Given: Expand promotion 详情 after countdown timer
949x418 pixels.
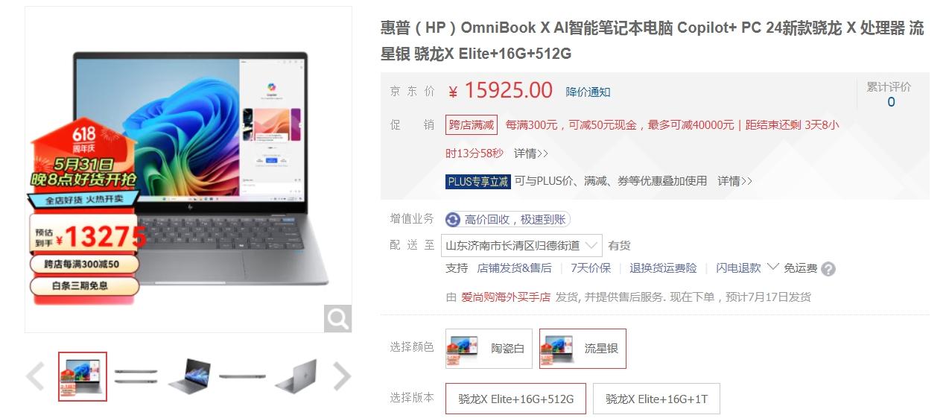Looking at the screenshot, I should point(531,153).
